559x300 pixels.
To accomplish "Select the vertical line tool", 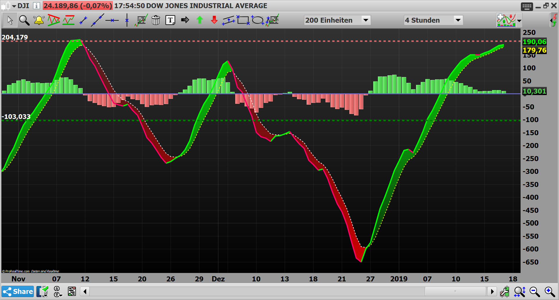I will [127, 20].
